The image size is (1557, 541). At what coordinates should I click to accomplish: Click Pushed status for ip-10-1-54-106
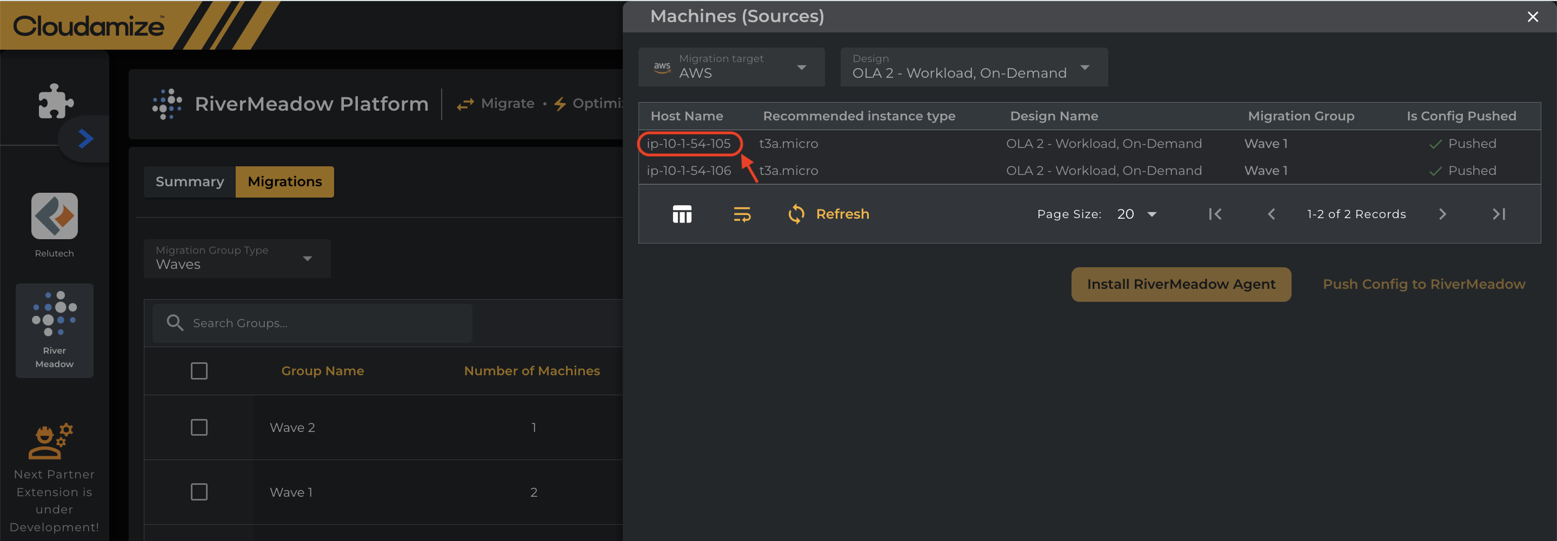pyautogui.click(x=1463, y=171)
